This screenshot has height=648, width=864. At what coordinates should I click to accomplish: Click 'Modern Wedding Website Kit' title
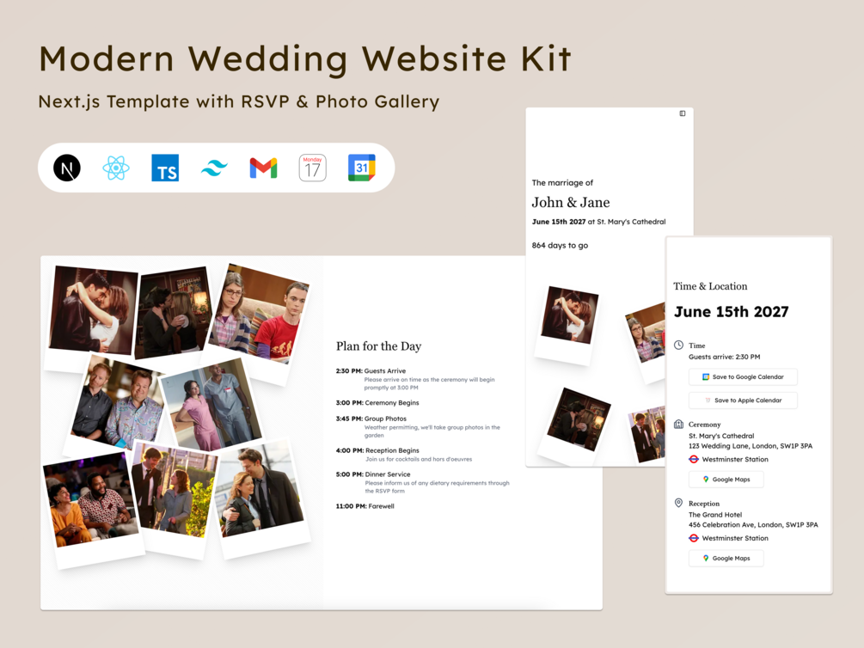coord(305,59)
